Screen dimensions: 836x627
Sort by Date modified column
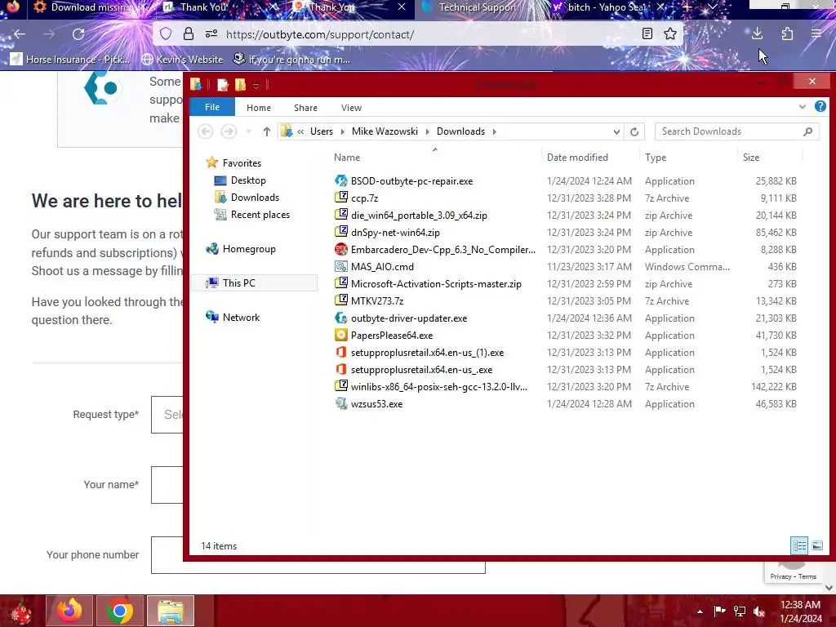pyautogui.click(x=590, y=158)
